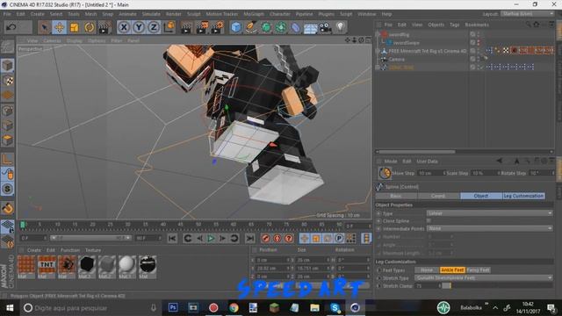This screenshot has width=562, height=316.
Task: Open the File menu
Action: click(7, 14)
